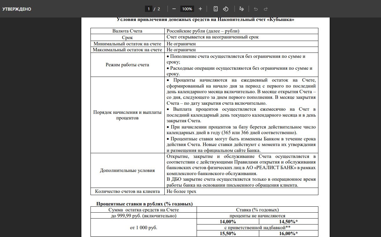The image size is (381, 237).
Task: Click the Дополнительные условия cell
Action: click(127, 170)
